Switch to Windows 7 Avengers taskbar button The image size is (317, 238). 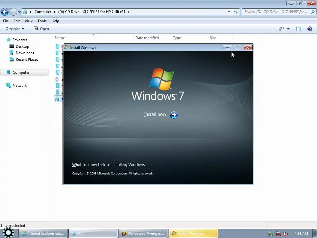tap(143, 233)
